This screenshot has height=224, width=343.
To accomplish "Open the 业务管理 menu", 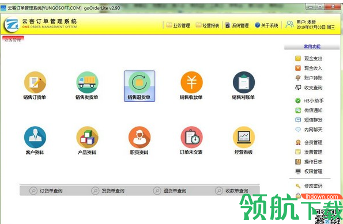I will [x=178, y=25].
